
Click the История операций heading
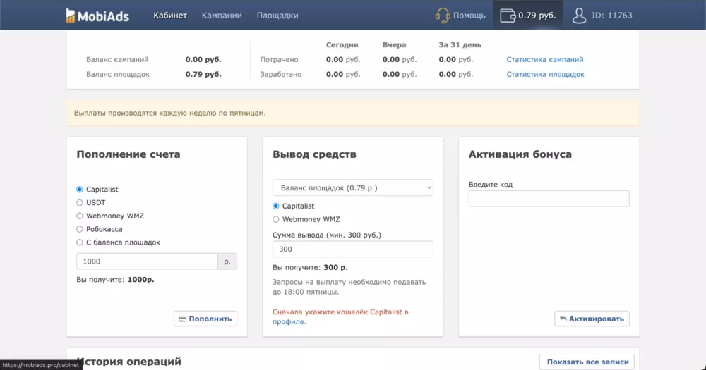click(129, 362)
